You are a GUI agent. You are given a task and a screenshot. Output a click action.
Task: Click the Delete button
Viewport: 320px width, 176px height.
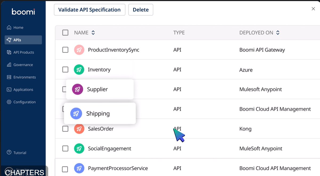(141, 10)
